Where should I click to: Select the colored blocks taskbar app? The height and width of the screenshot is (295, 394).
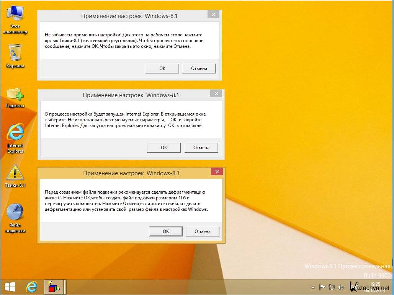click(x=53, y=287)
